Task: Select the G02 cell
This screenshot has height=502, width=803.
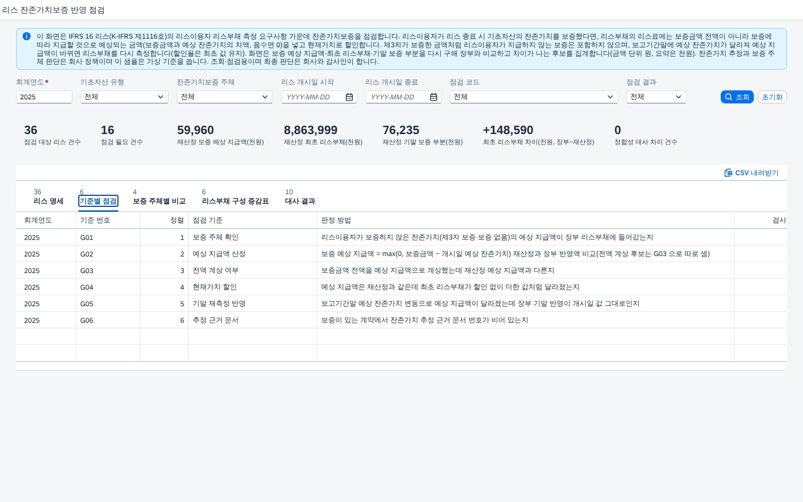Action: tap(108, 254)
